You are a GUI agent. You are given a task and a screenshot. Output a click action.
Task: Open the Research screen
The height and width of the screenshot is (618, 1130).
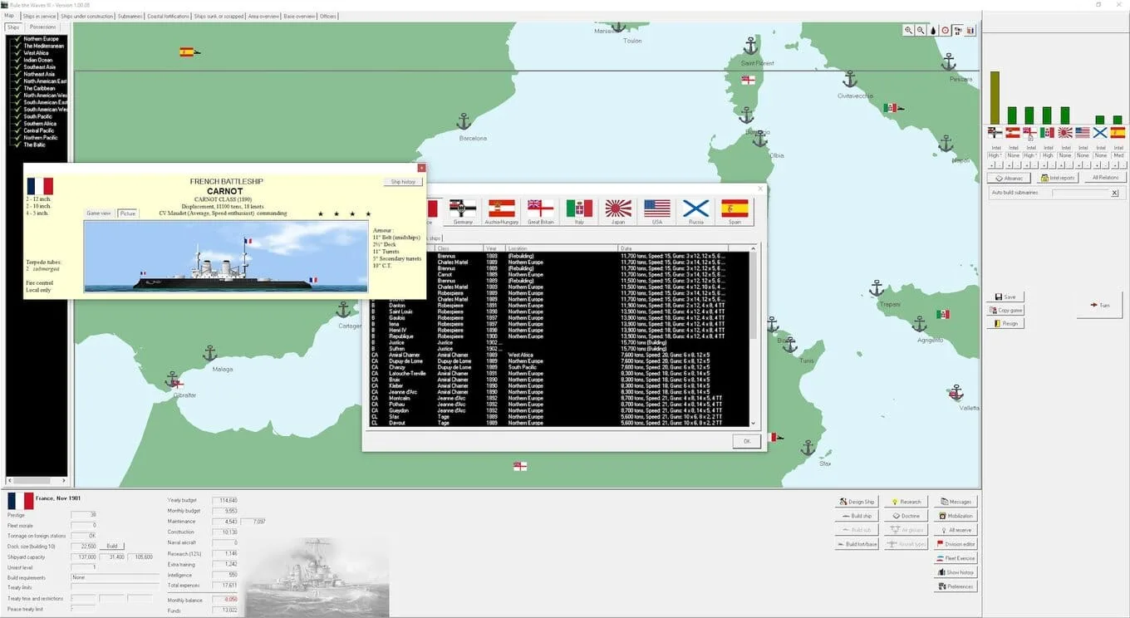[906, 502]
